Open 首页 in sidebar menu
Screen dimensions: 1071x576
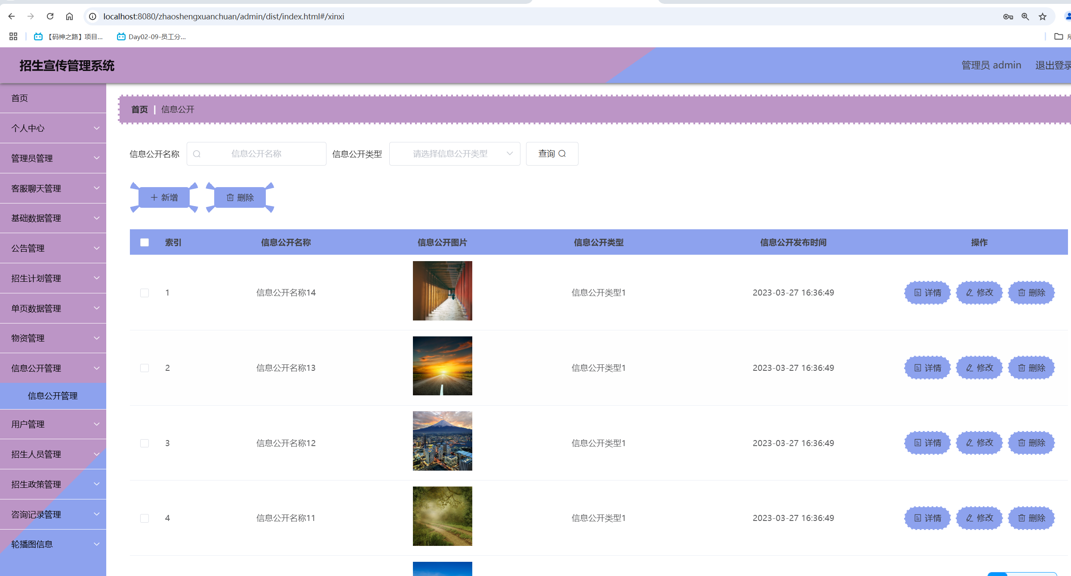(53, 98)
